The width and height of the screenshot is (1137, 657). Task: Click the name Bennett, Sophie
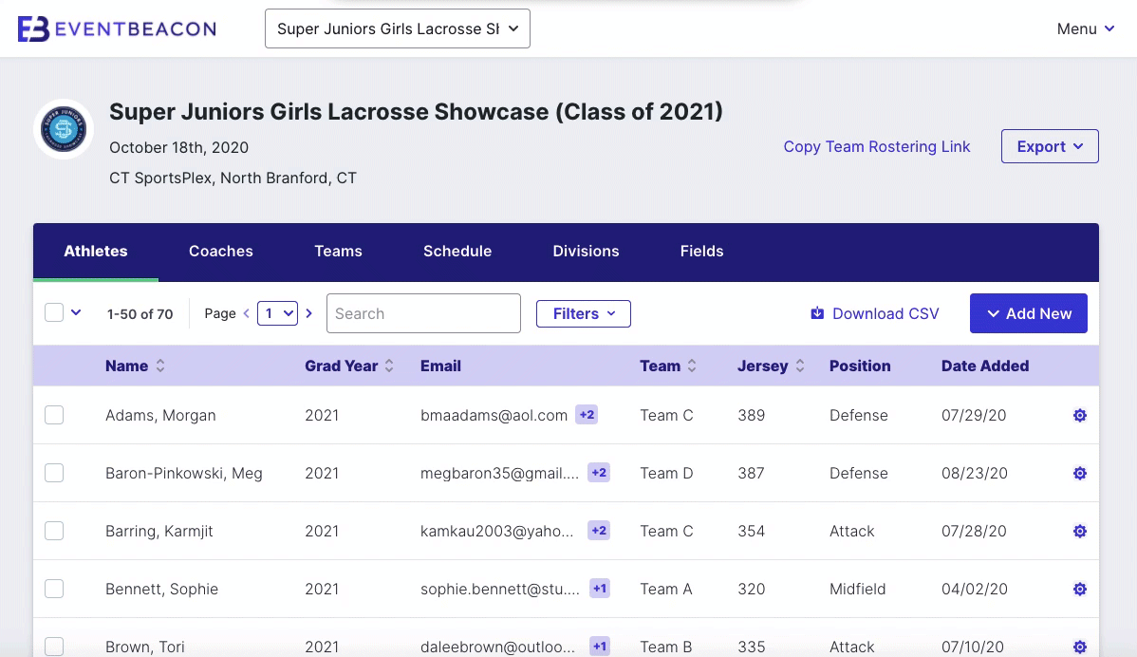161,589
